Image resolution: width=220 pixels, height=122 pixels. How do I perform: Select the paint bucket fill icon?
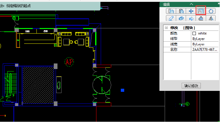pos(191,18)
